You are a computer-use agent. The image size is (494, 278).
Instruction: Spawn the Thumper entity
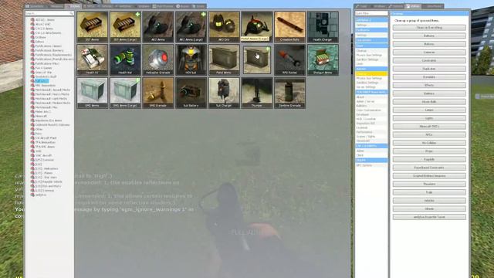[x=257, y=93]
